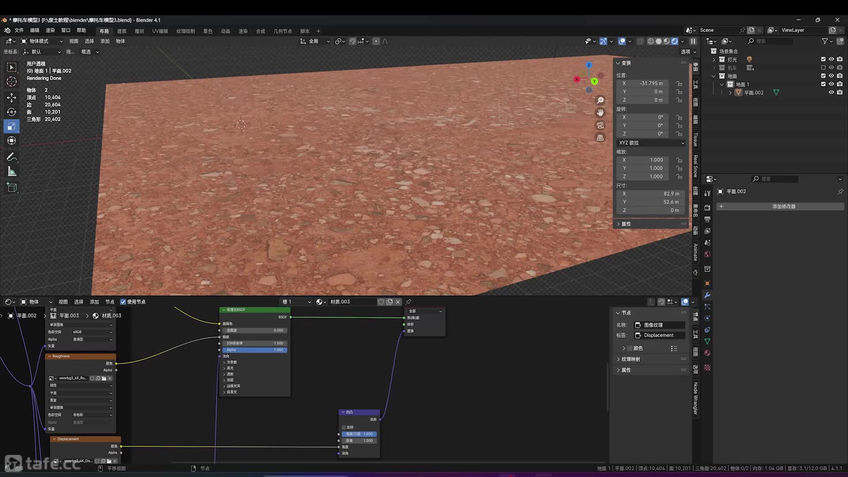Image resolution: width=848 pixels, height=477 pixels.
Task: Open the 文件 menu
Action: (19, 30)
